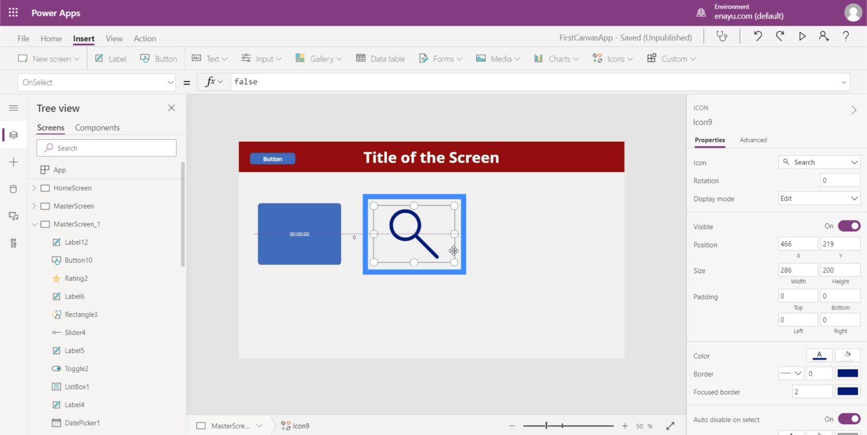The width and height of the screenshot is (867, 435).
Task: Click the Button on the canvas header
Action: (x=272, y=159)
